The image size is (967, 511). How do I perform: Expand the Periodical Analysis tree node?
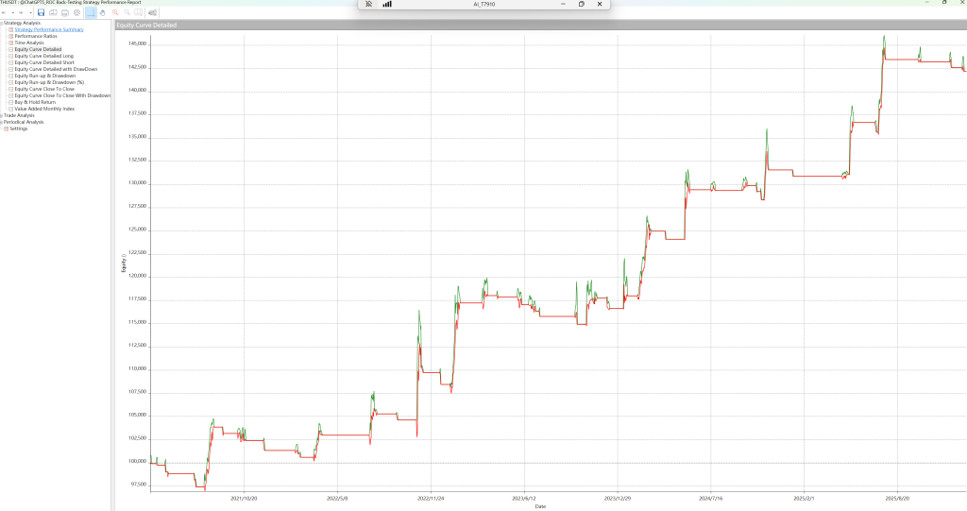click(2, 122)
